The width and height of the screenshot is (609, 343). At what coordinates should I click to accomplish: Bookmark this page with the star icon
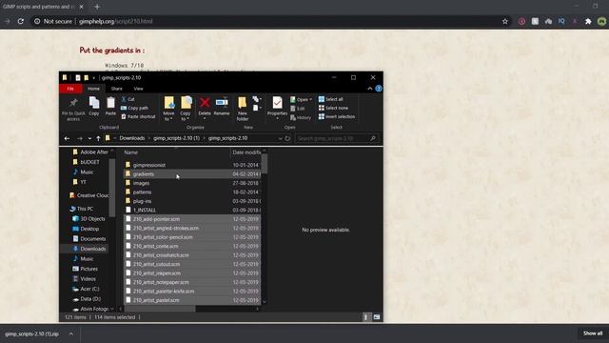[505, 21]
